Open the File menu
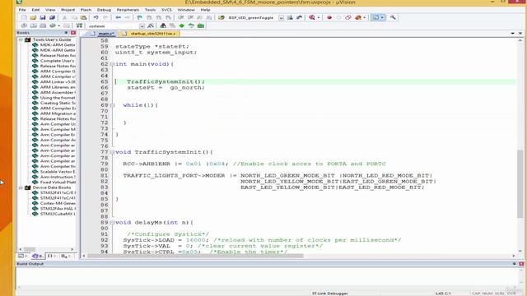This screenshot has height=296, width=527. (22, 10)
